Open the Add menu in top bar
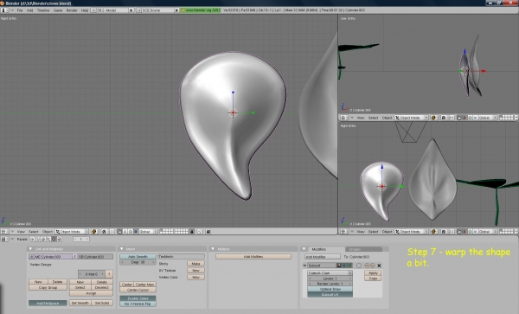Screen dimensions: 519x314 29,10
